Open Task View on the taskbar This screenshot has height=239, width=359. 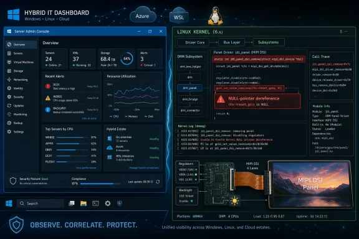coord(72,204)
